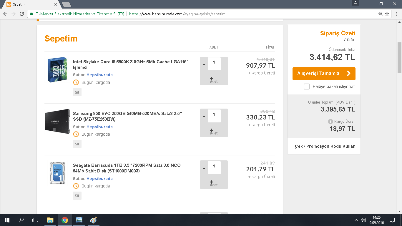Click the 907,97 TL price
Image resolution: width=402 pixels, height=226 pixels.
[260, 66]
